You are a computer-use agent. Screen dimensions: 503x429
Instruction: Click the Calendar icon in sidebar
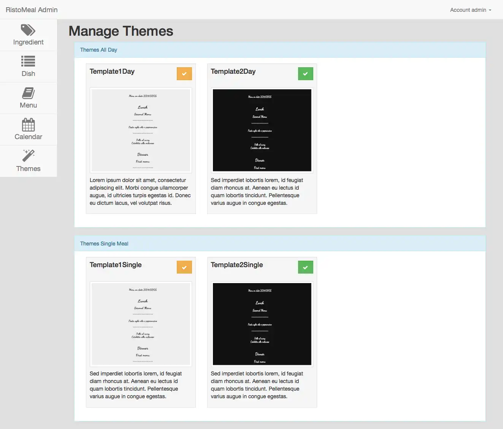click(x=28, y=124)
